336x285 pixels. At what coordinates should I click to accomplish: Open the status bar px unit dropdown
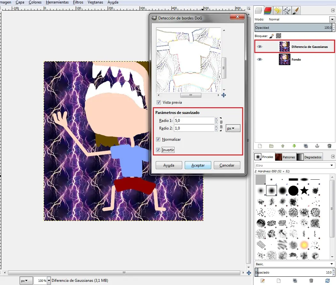[26, 281]
